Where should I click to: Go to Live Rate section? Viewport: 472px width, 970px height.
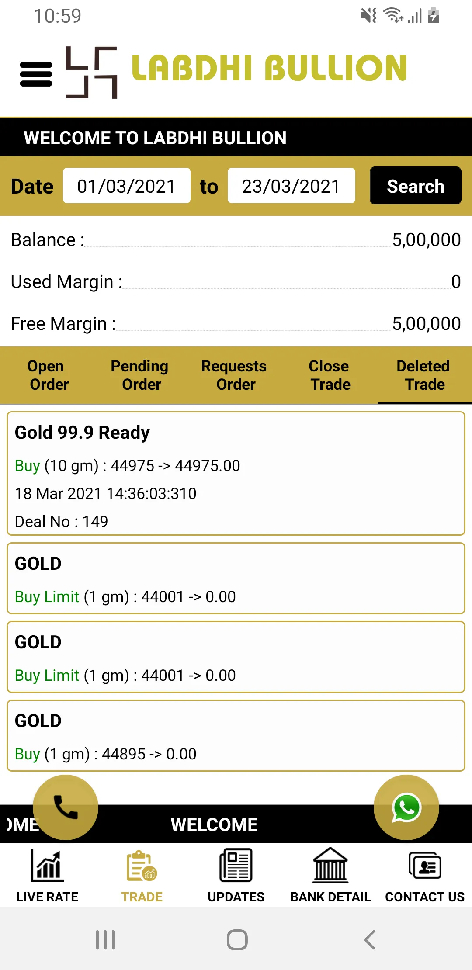pyautogui.click(x=47, y=875)
